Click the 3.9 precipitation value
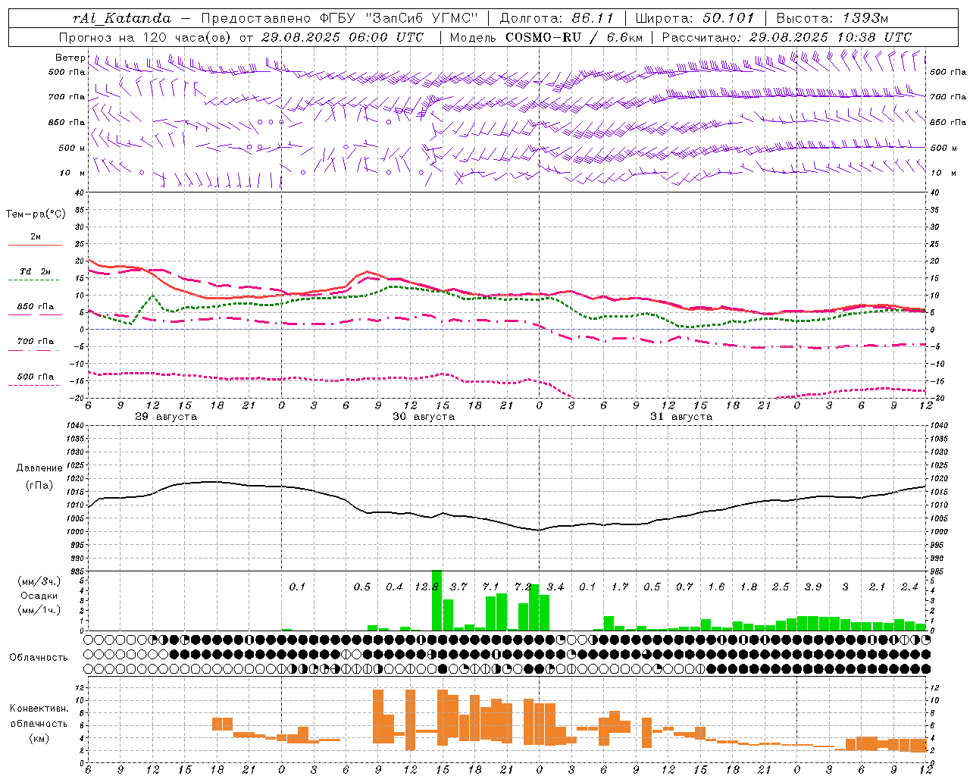This screenshot has height=776, width=970. point(813,587)
